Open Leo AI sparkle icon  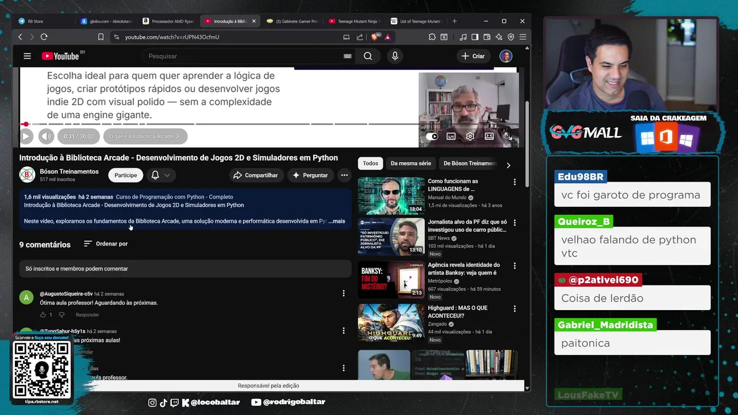(x=499, y=37)
